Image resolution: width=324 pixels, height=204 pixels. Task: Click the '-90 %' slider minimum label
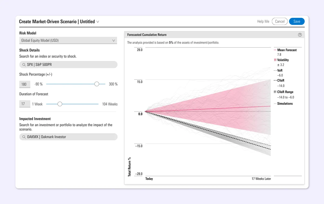(x=39, y=84)
